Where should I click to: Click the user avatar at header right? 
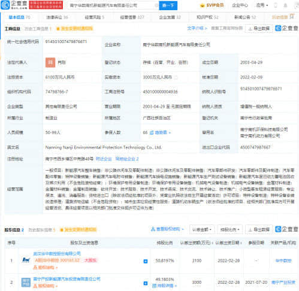click(297, 5)
